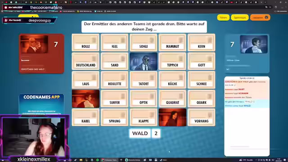Open the Spielregeln rules button

(x=240, y=18)
